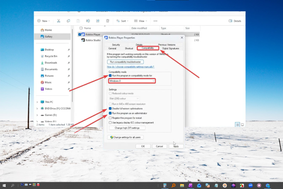Toggle the select-all checkbox beside Name header
Image resolution: width=283 pixels, height=189 pixels.
pyautogui.click(x=81, y=28)
